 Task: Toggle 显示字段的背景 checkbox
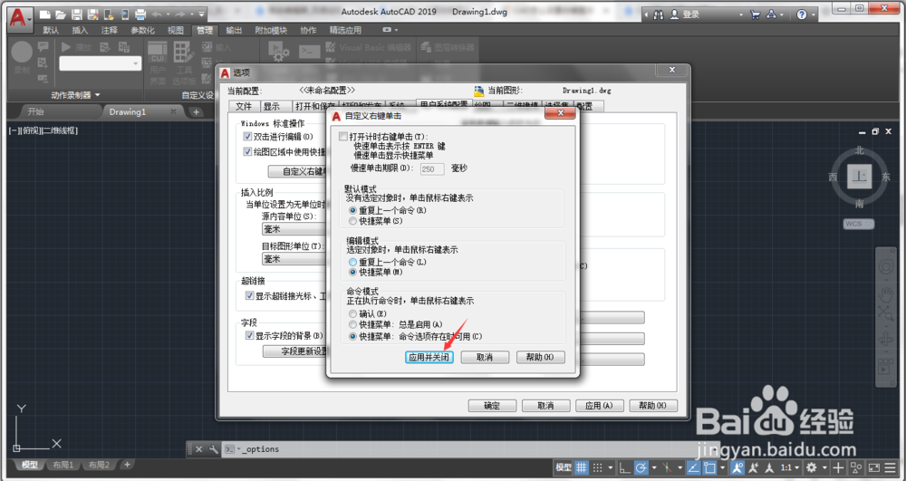tap(250, 335)
